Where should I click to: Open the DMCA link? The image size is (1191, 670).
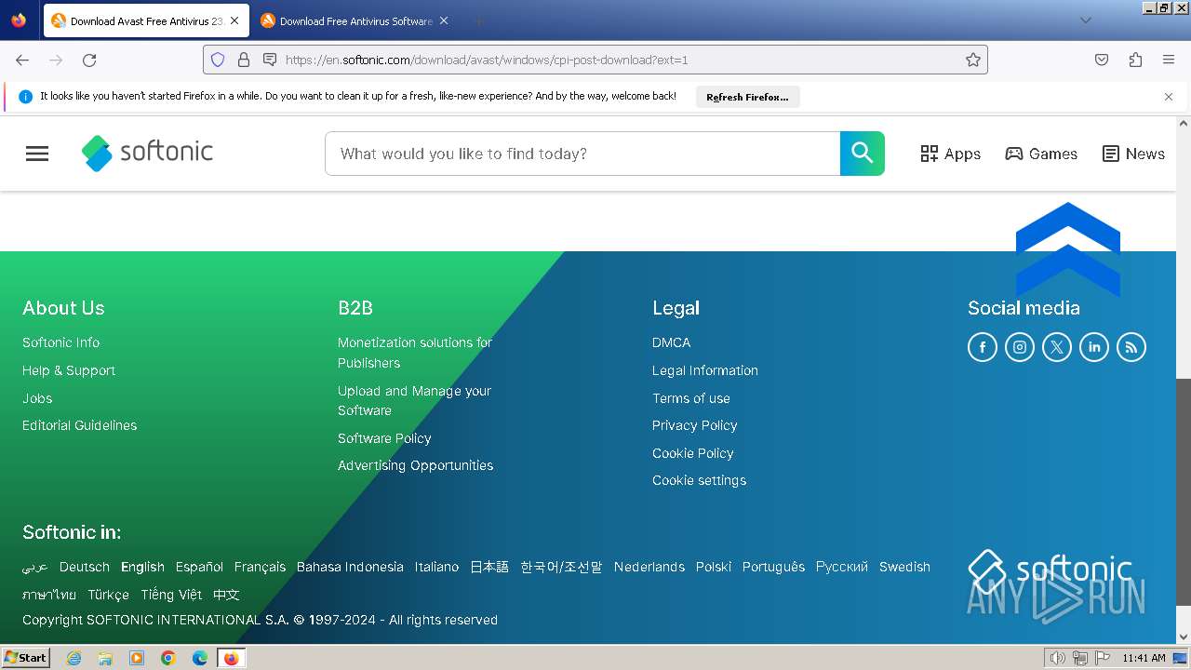tap(671, 342)
